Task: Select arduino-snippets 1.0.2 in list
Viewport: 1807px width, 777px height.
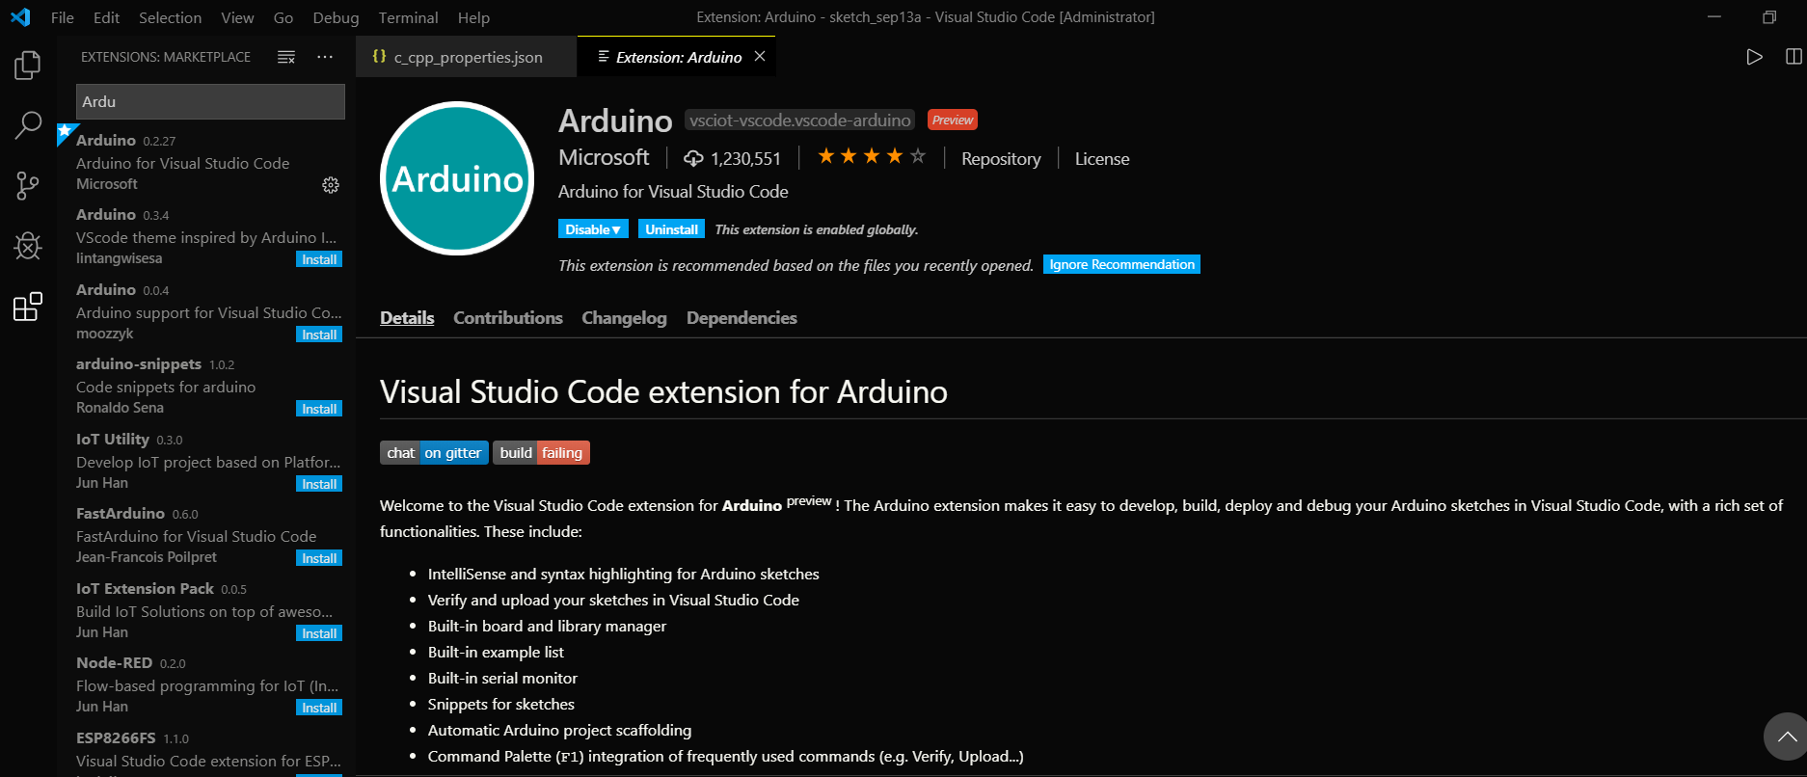Action: pyautogui.click(x=205, y=386)
